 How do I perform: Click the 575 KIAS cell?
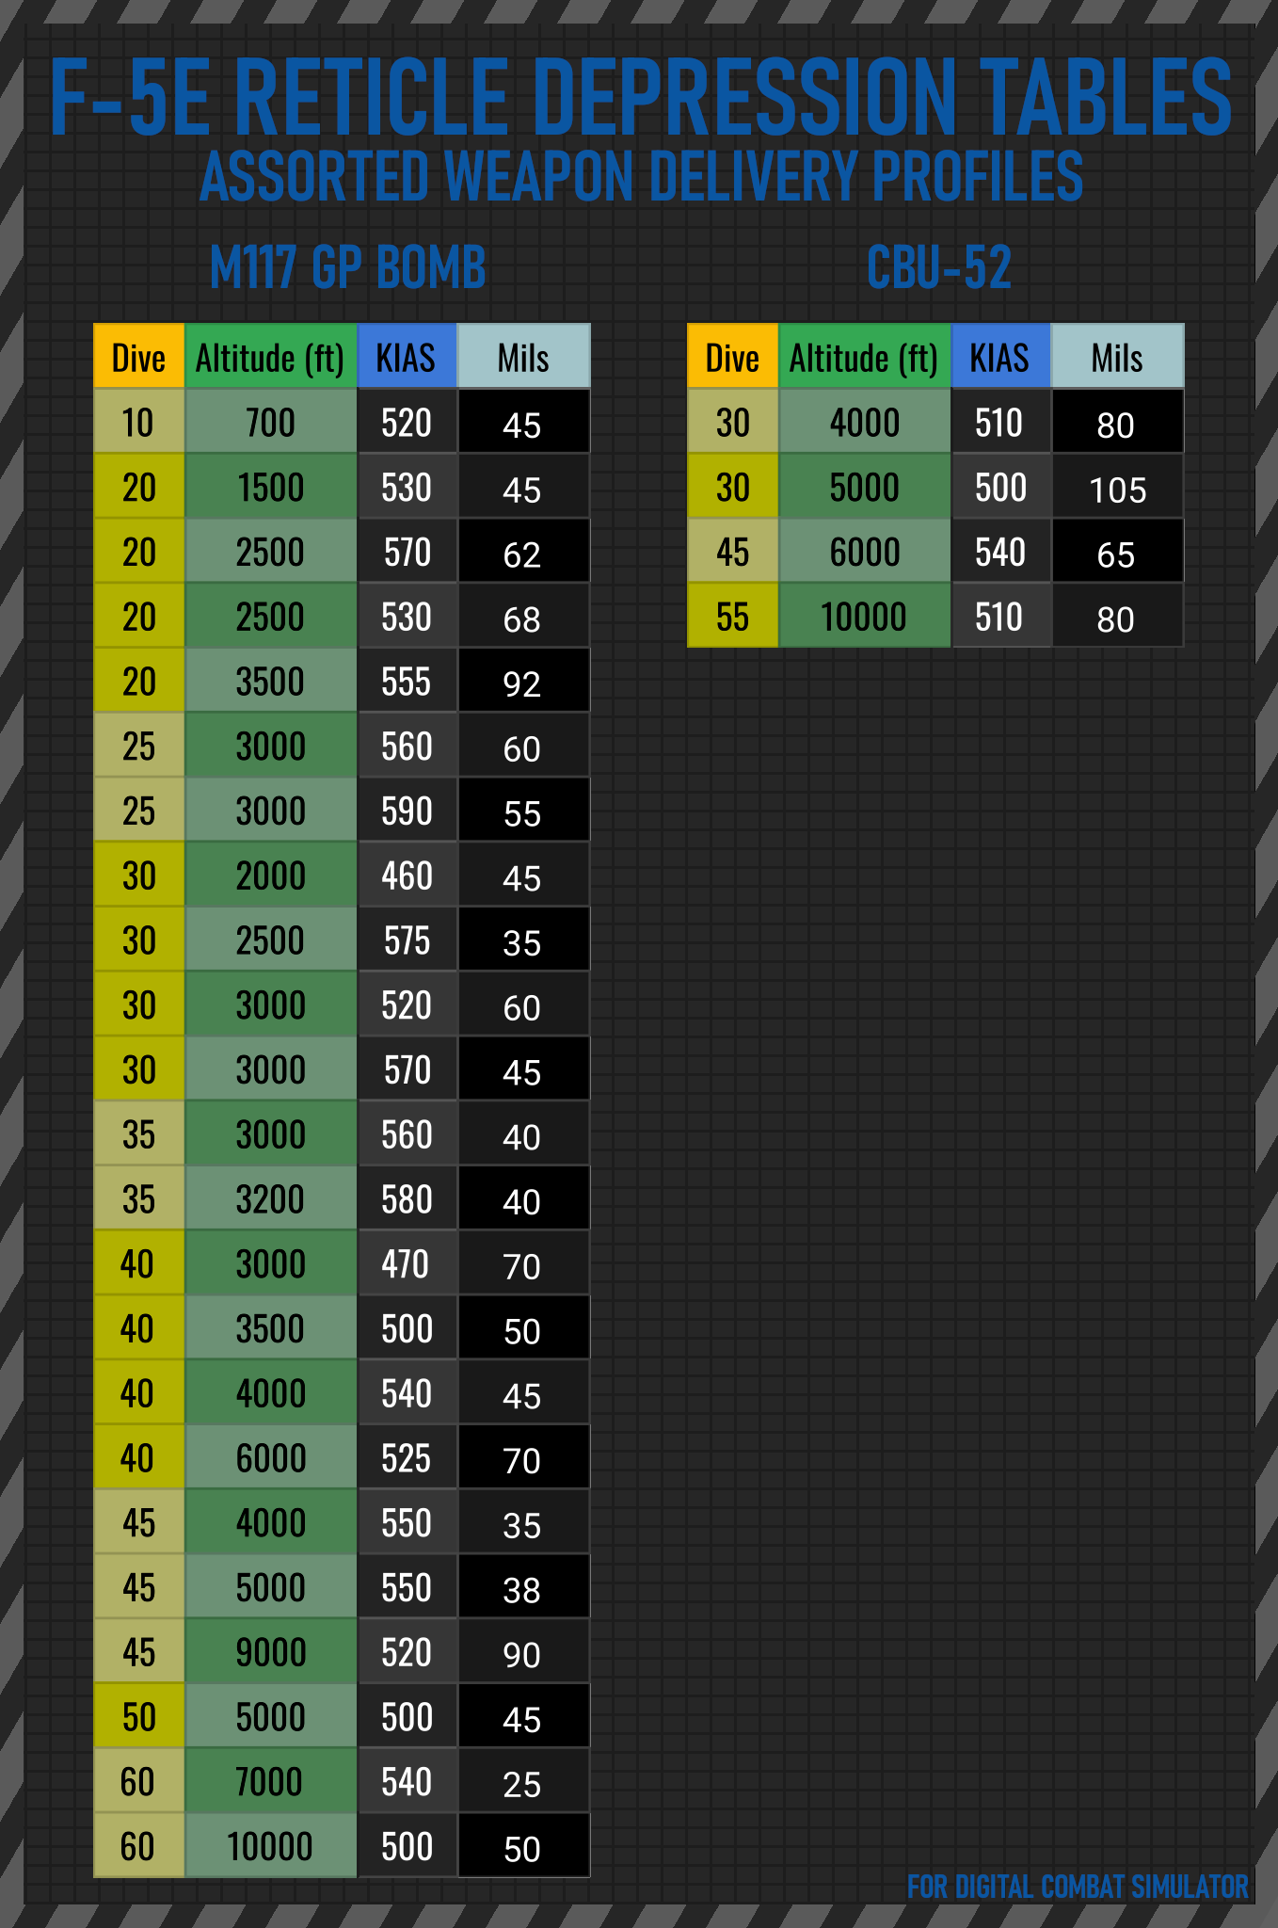[x=407, y=940]
